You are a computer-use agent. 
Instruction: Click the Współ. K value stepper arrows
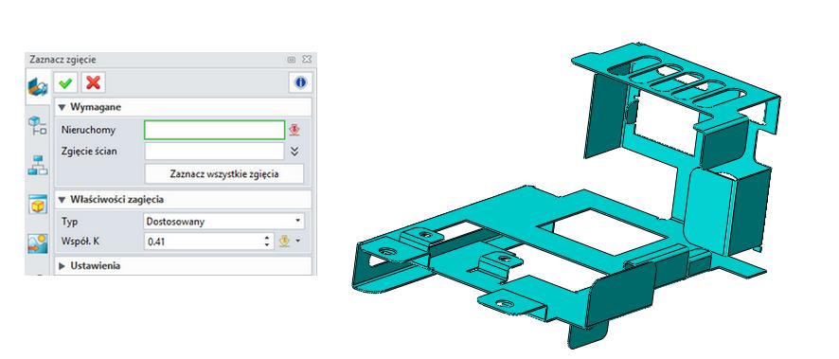(x=268, y=242)
